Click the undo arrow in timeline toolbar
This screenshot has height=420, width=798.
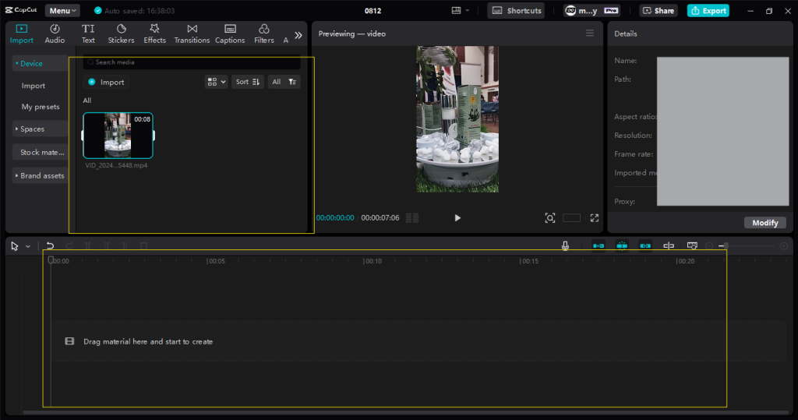[x=50, y=245]
